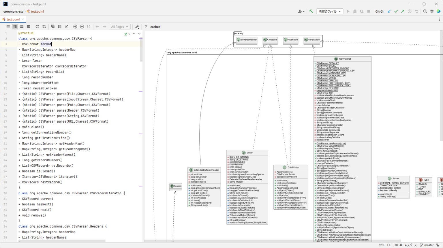This screenshot has width=443, height=248.
Task: Open the All Pages dropdown
Action: pos(119,27)
